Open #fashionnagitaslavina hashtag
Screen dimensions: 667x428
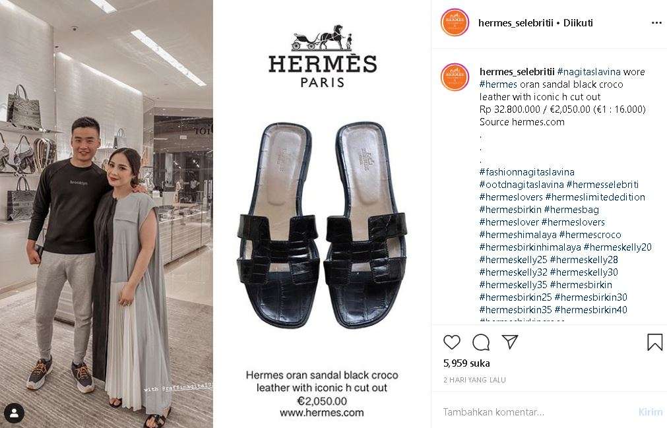click(x=526, y=172)
